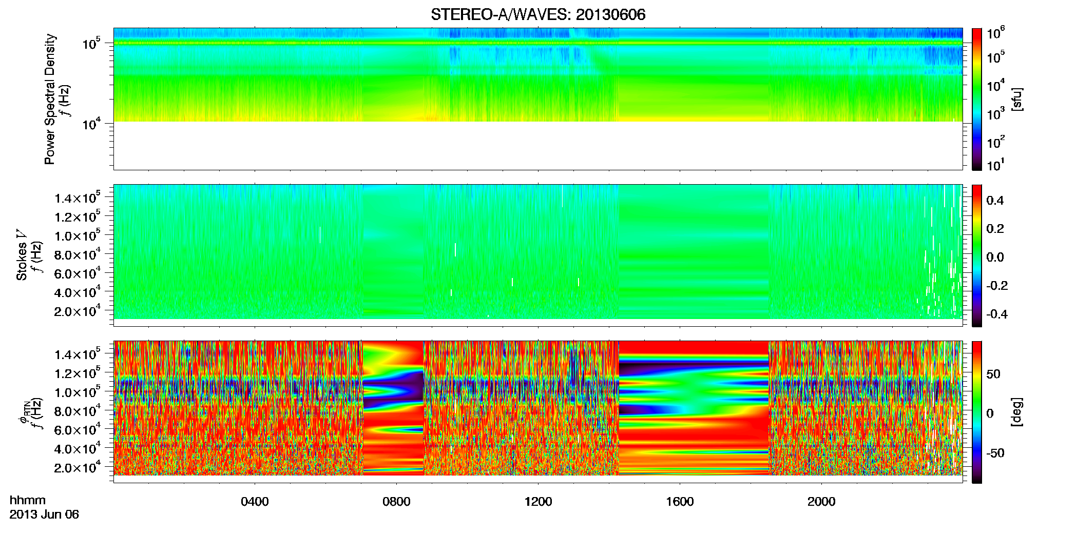Image resolution: width=1076 pixels, height=554 pixels.
Task: Click the 8.0×10^4 tick on the φRTN frequency axis
Action: tap(78, 411)
